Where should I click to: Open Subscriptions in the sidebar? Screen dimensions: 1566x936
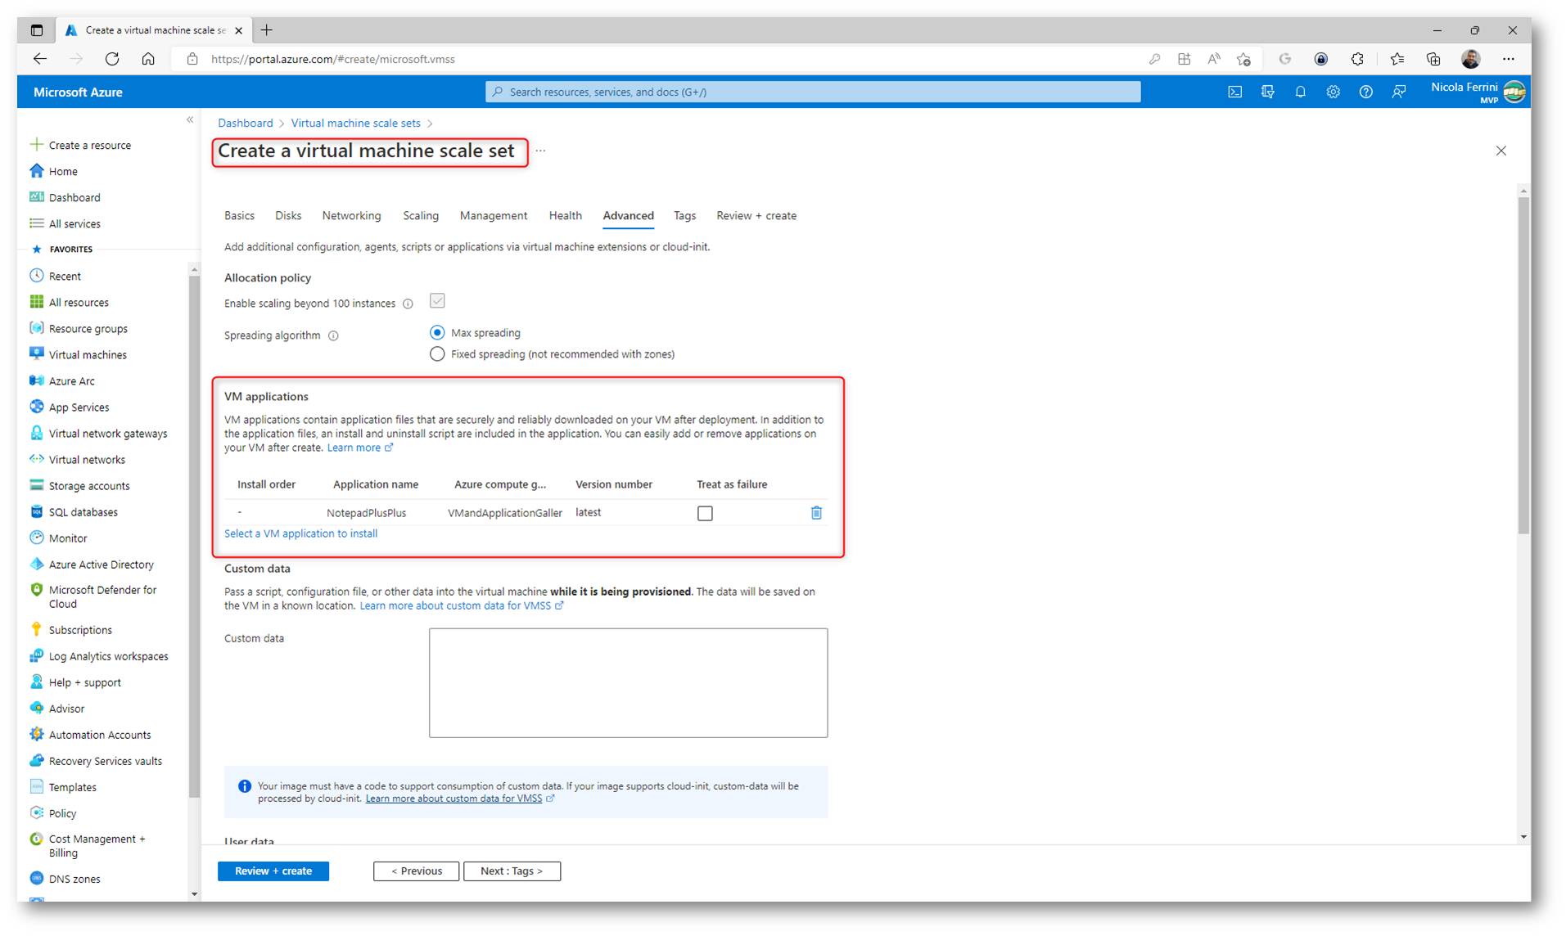click(x=79, y=630)
